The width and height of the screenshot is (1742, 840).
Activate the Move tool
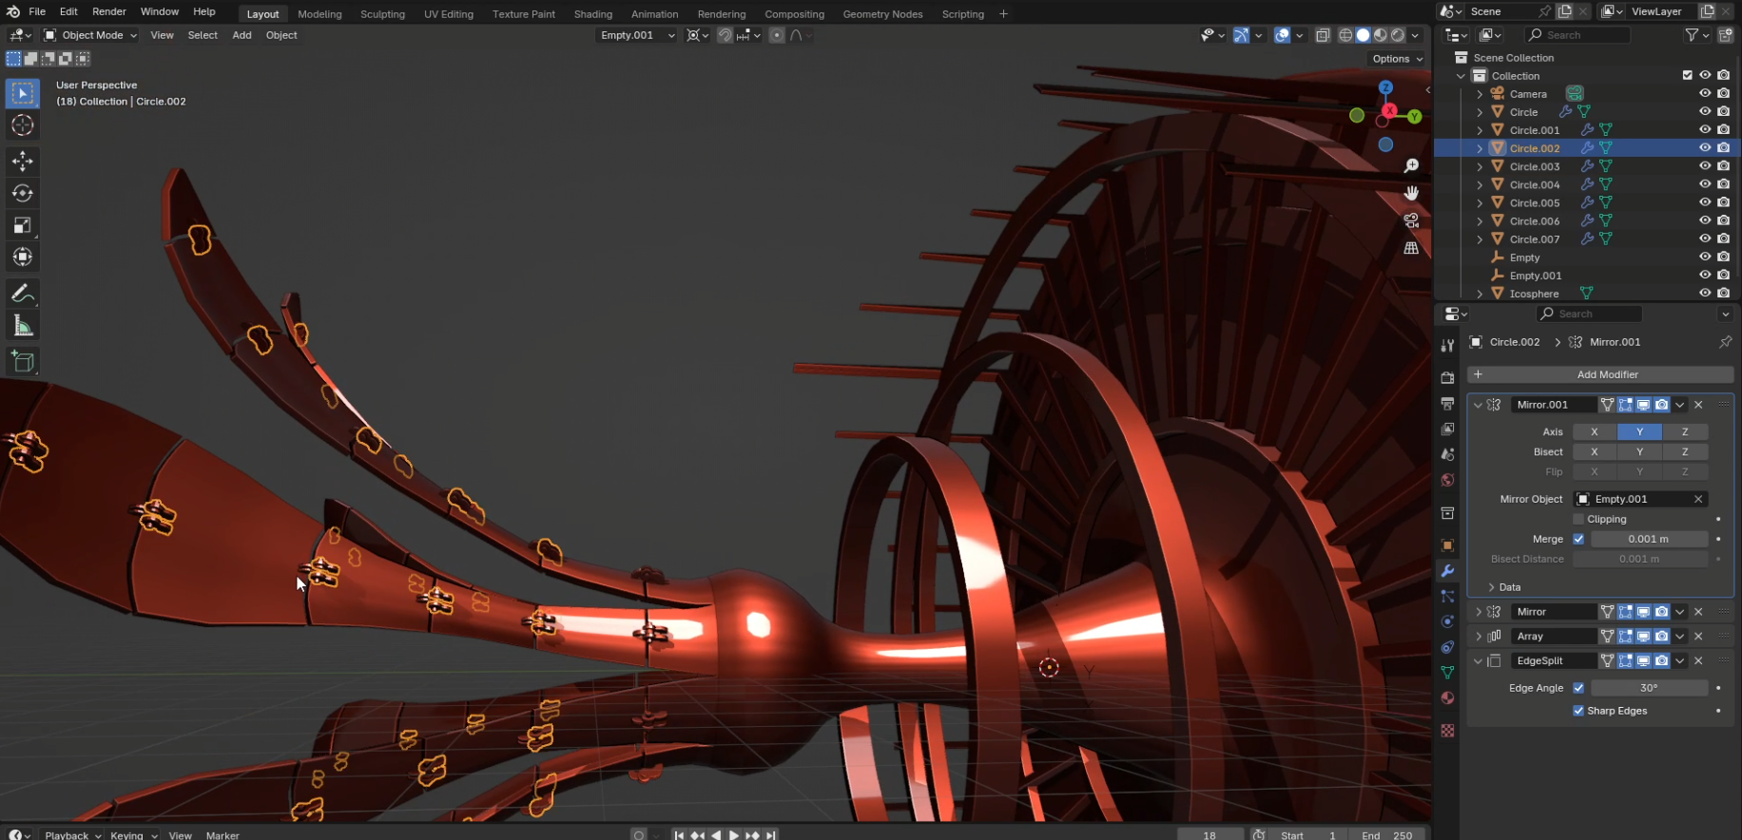[x=23, y=162]
